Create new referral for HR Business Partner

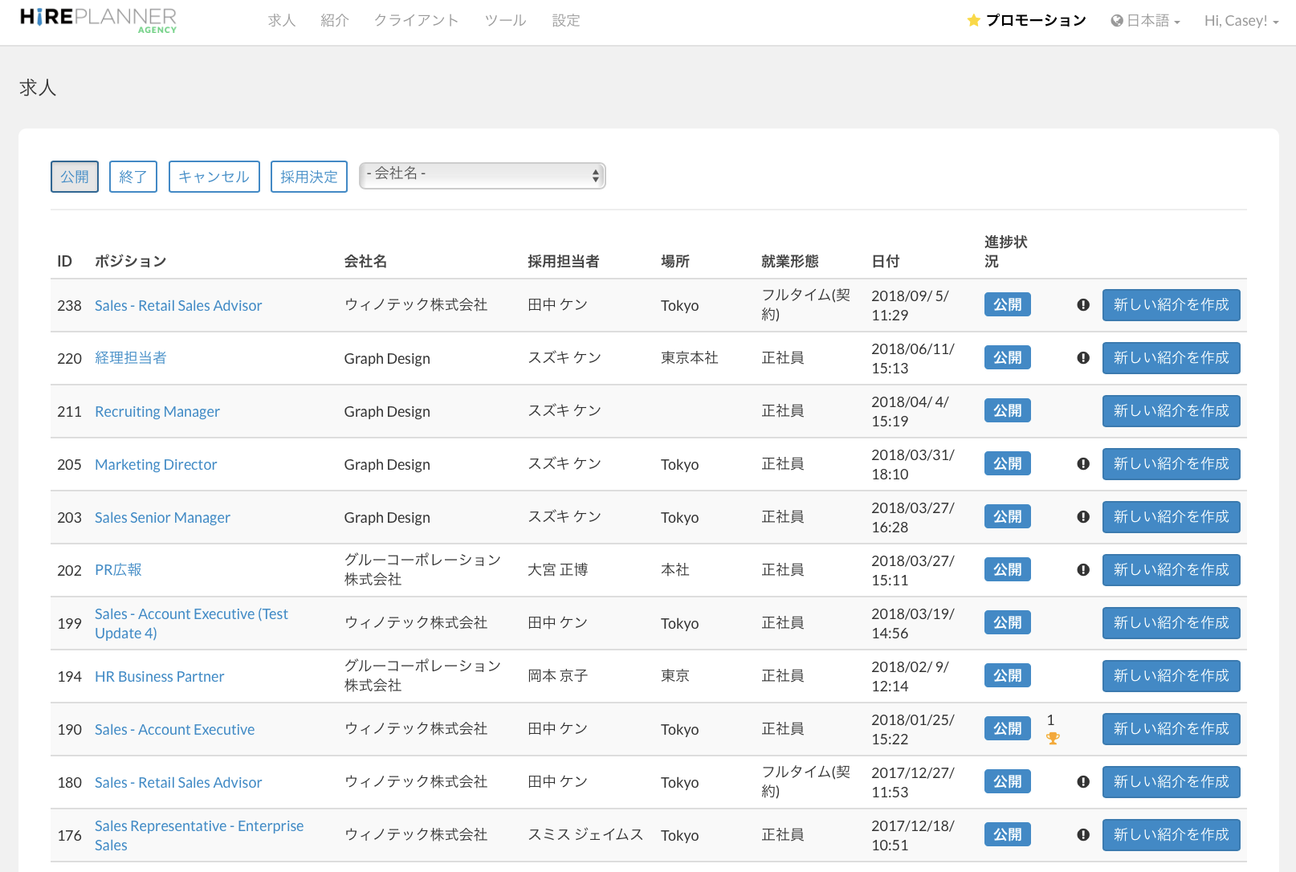click(1171, 676)
